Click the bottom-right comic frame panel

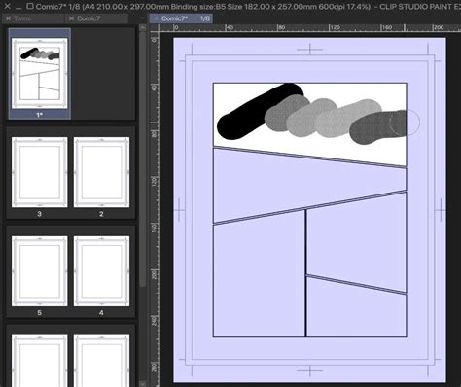[356, 309]
